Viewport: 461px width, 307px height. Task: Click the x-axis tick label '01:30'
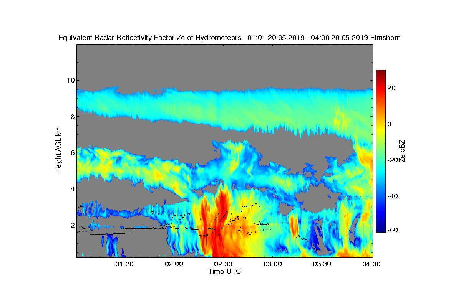click(124, 264)
